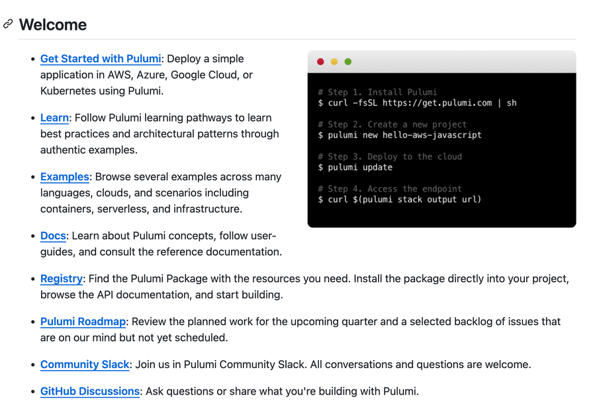
Task: Join via the Community Slack link
Action: point(85,364)
